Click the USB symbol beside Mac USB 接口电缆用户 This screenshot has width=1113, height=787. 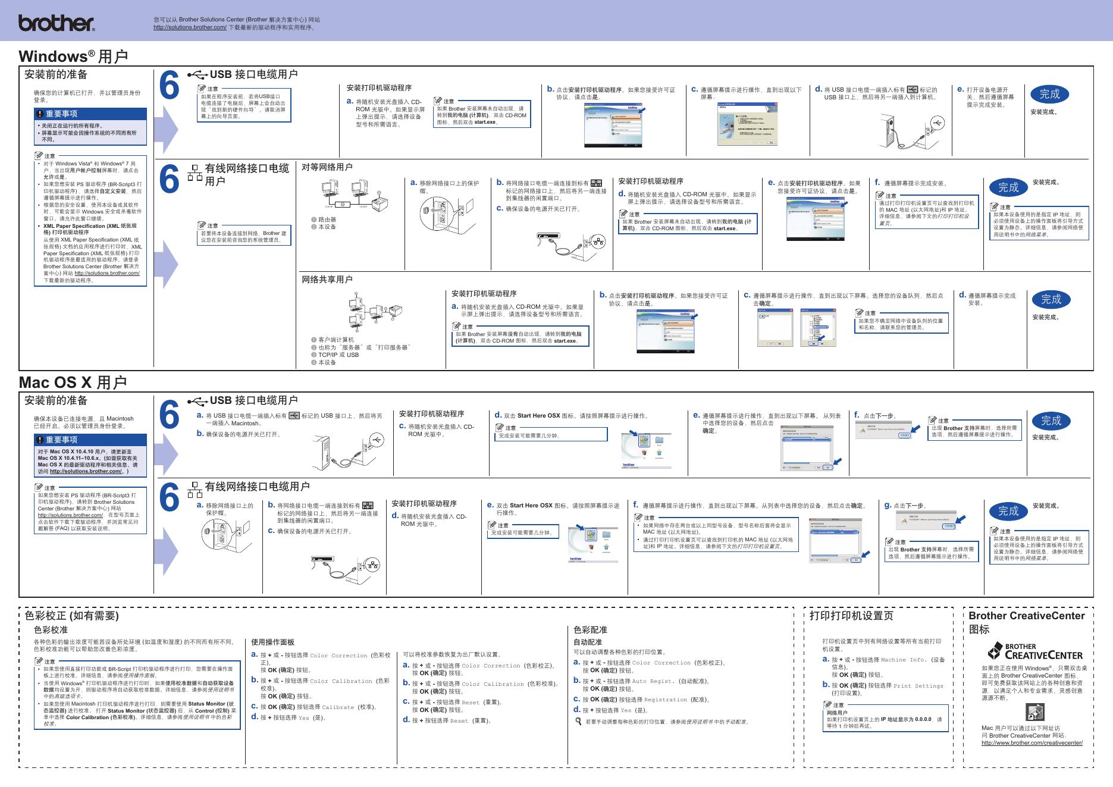pyautogui.click(x=197, y=401)
